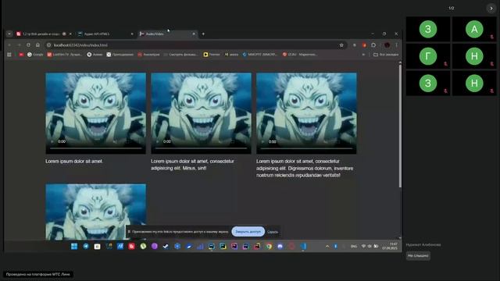Show hidden system tray icons
This screenshot has width=500, height=281.
coord(327,247)
